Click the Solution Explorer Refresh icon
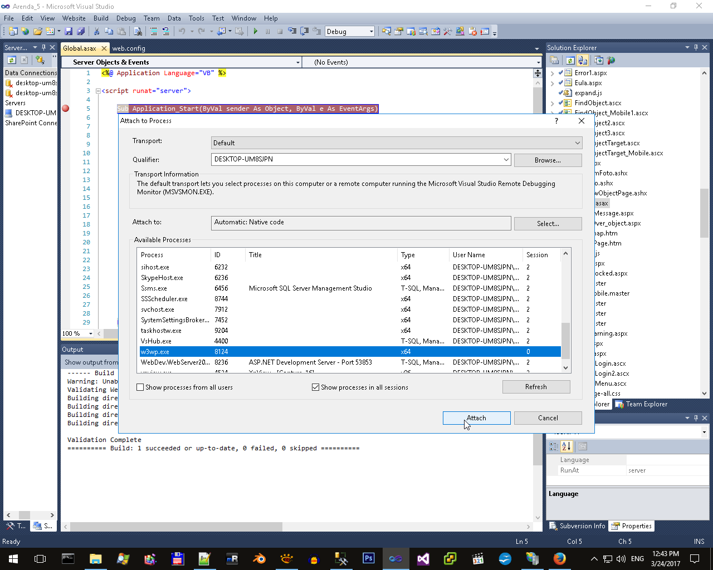 click(x=570, y=61)
